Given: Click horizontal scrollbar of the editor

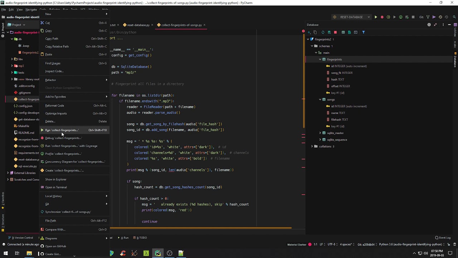Looking at the screenshot, I should (x=201, y=228).
